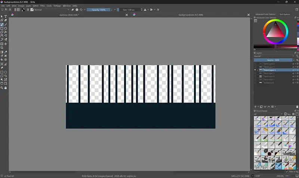This screenshot has height=178, width=299.
Task: Select the Zoom tool magnifier
Action: [2, 88]
